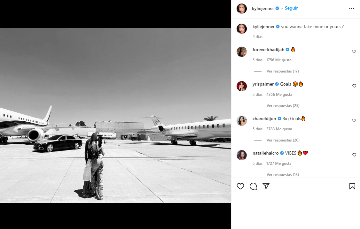This screenshot has width=360, height=229.
Task: Click the black-and-white airplane photo
Action: (115, 115)
